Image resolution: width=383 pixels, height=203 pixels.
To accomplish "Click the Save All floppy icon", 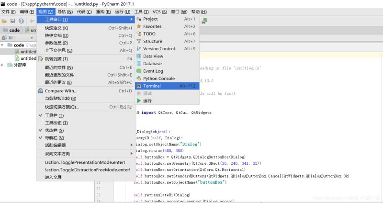I will [13, 21].
